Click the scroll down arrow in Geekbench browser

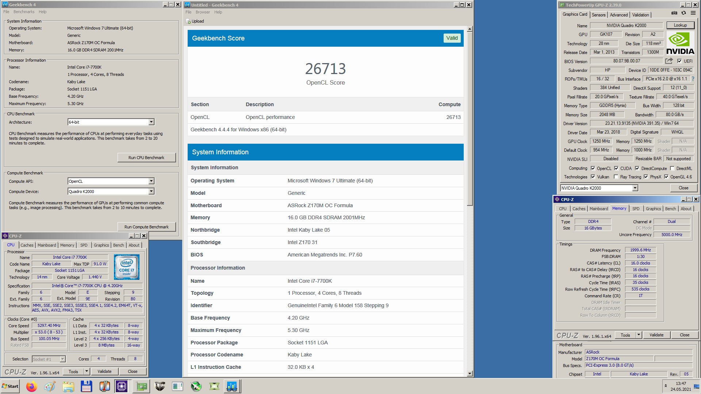point(470,374)
